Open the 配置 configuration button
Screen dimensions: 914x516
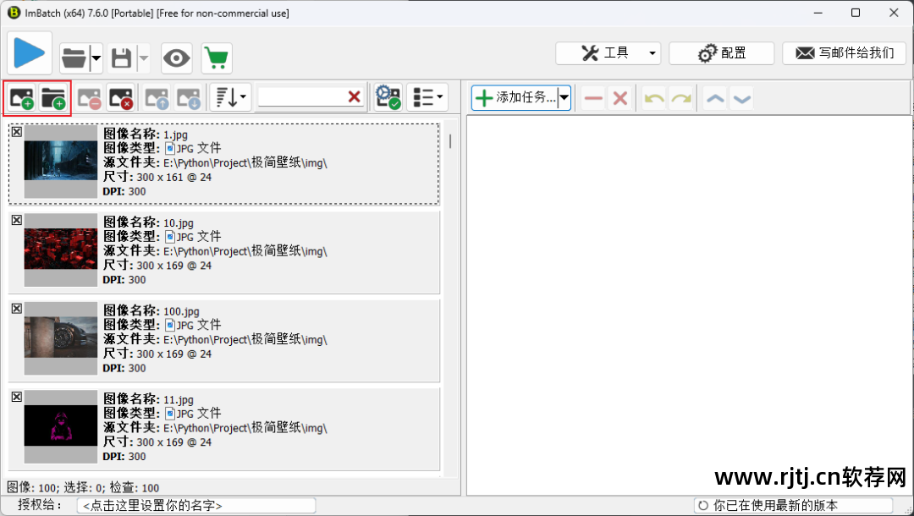click(x=722, y=53)
